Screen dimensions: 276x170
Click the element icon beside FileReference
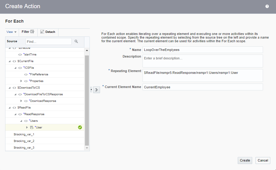click(x=26, y=74)
